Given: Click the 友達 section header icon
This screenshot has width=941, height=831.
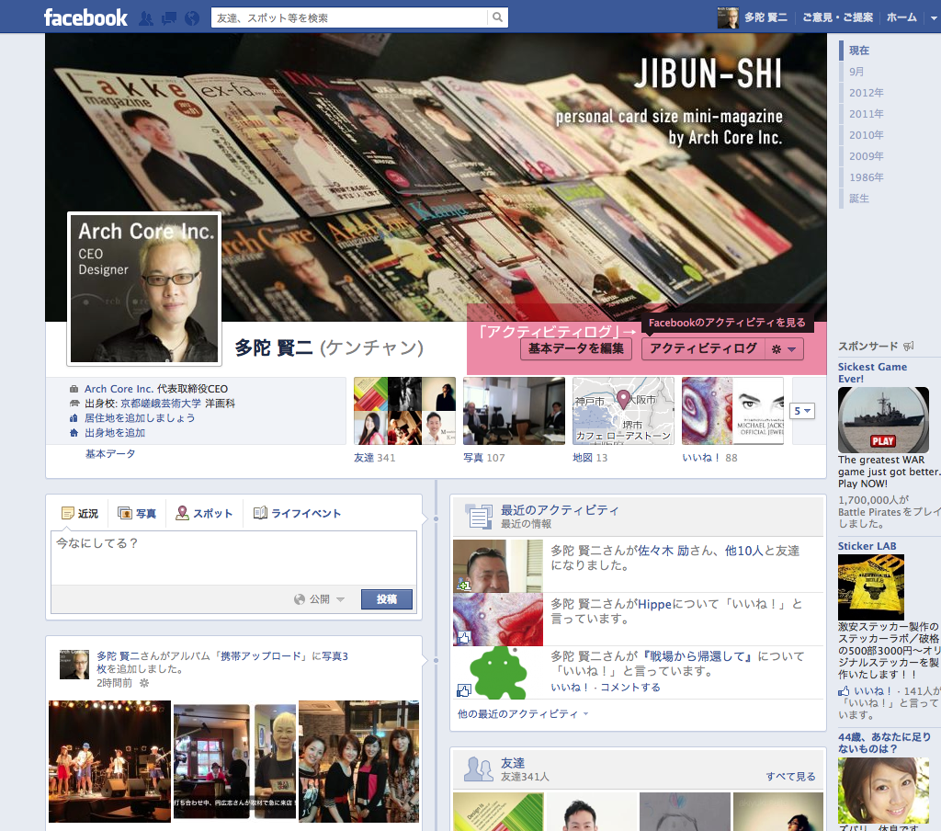Looking at the screenshot, I should [x=479, y=769].
